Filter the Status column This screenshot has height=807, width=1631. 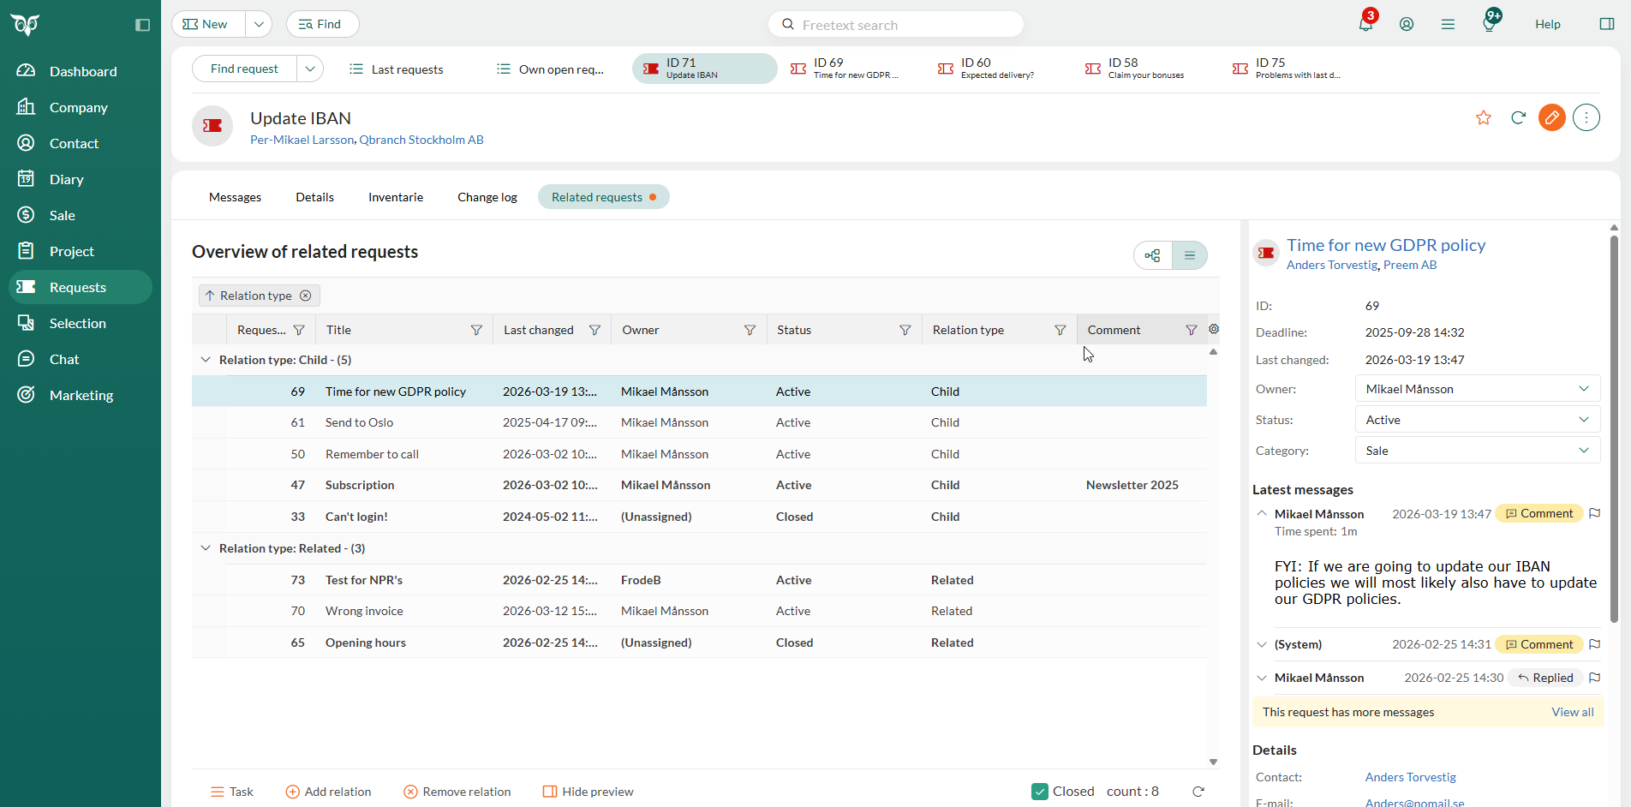[905, 331]
